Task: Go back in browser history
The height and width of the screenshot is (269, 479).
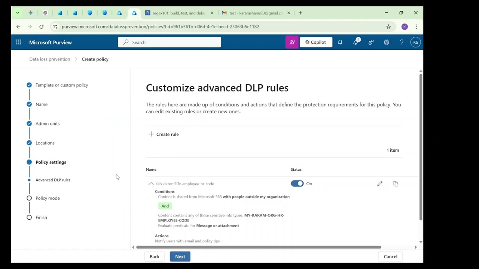Action: point(18,27)
